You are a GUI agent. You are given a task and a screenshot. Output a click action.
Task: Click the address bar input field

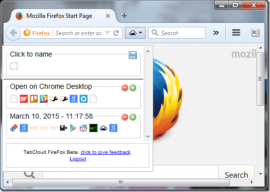79,33
